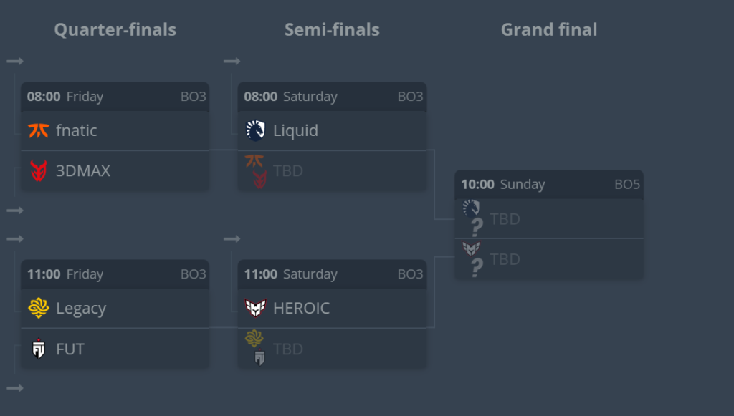Click the Liquid team logo

[255, 130]
